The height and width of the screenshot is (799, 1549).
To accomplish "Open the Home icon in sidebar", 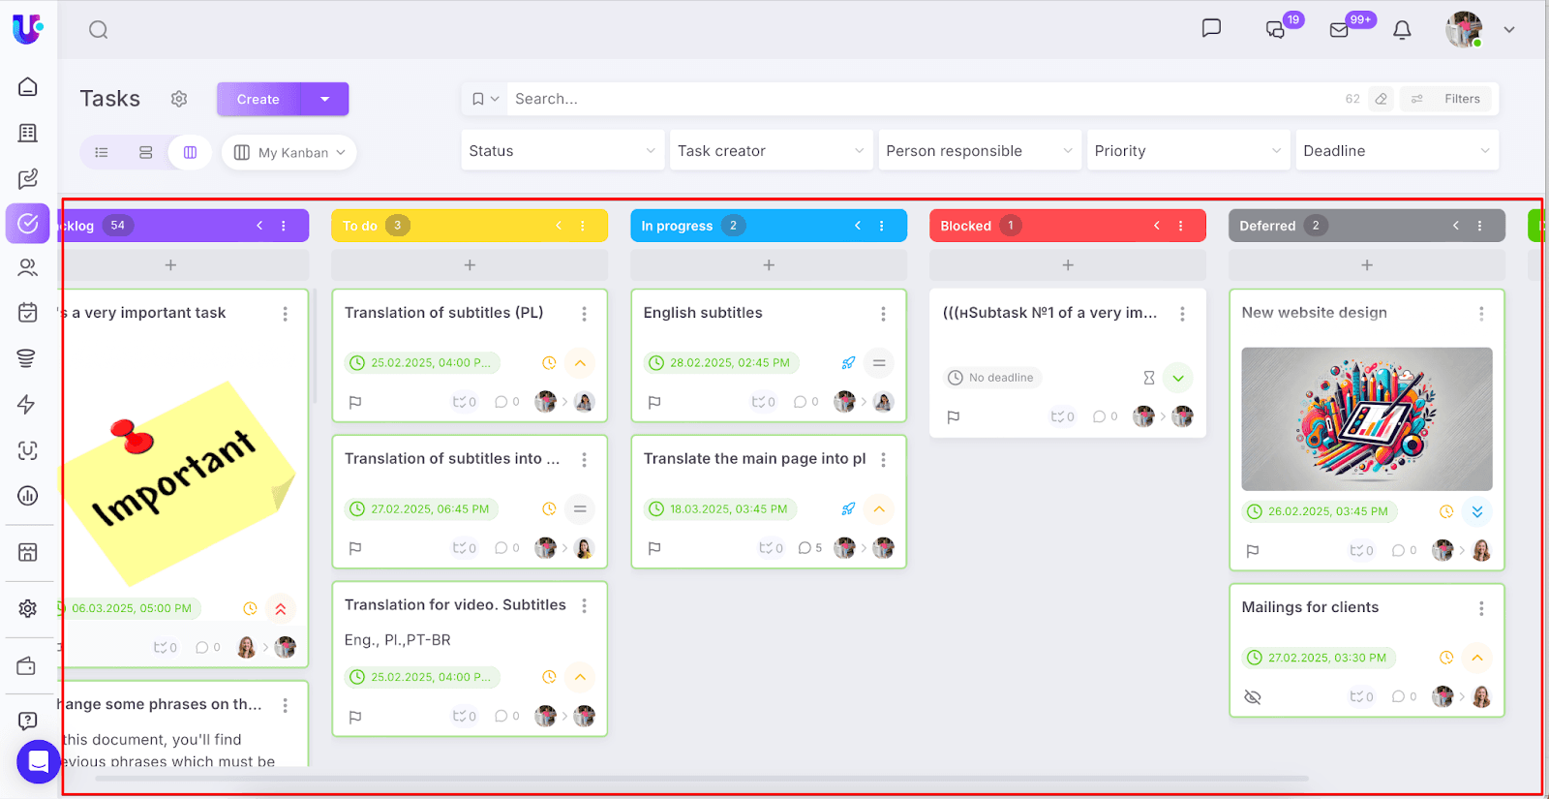I will click(x=28, y=87).
